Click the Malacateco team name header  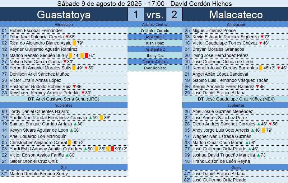click(x=236, y=15)
